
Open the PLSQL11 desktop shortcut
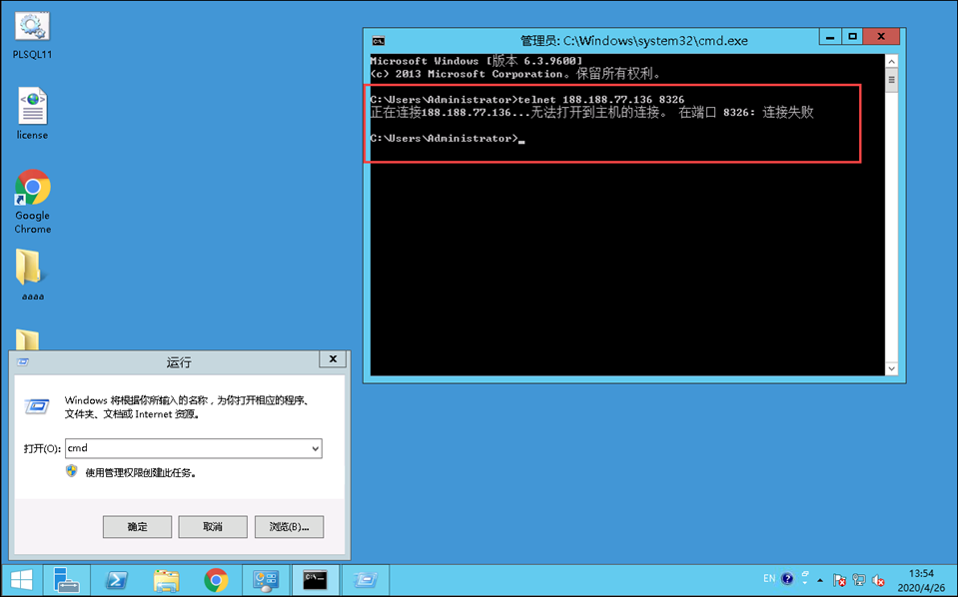coord(32,30)
